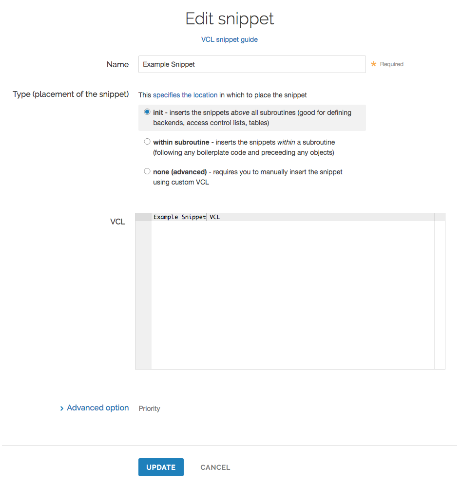Click the 'Name' field label
Screen dimensions: 462x482
click(117, 64)
